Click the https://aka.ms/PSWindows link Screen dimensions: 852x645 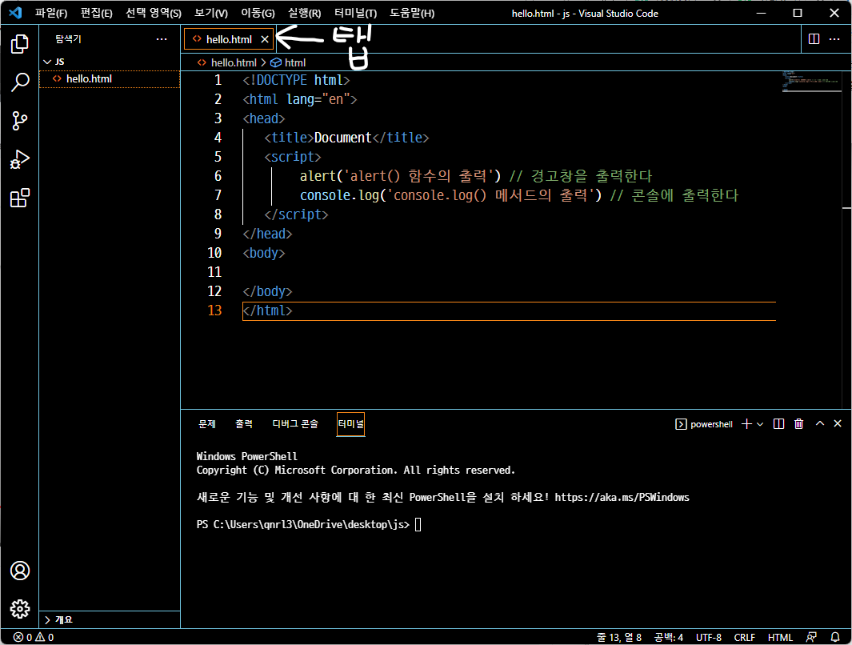(x=622, y=497)
